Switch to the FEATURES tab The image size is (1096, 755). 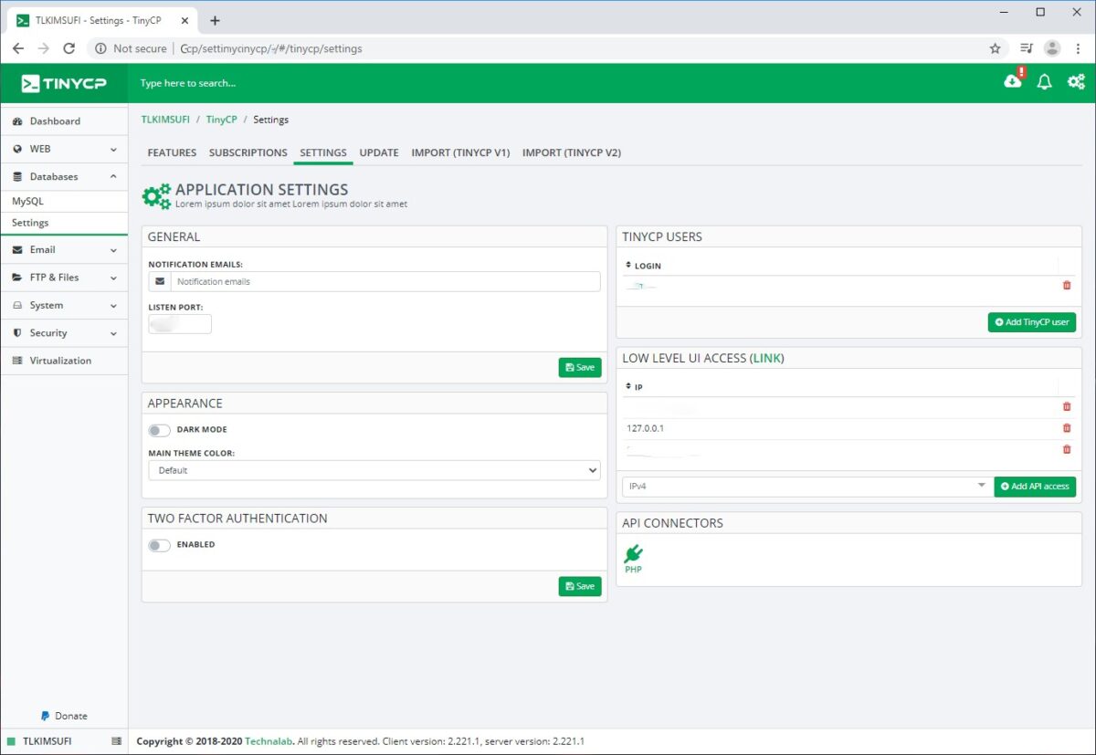point(172,152)
